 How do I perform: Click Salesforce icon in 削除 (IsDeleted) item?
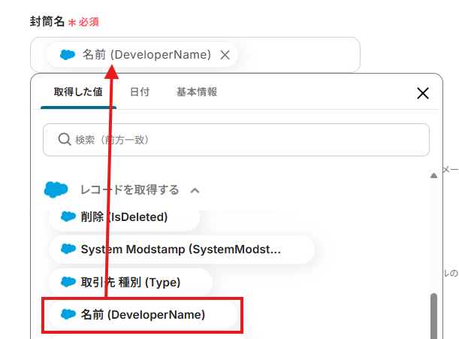click(x=68, y=217)
